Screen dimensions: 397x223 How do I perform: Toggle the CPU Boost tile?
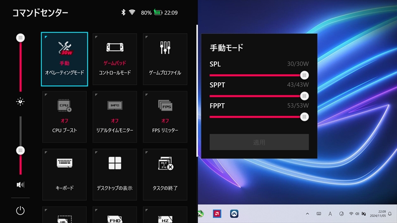point(65,117)
